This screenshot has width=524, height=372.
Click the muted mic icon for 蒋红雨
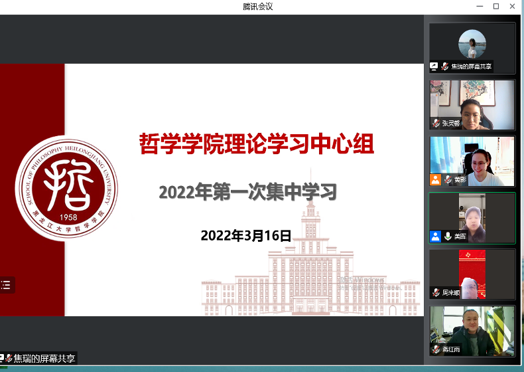pyautogui.click(x=436, y=349)
